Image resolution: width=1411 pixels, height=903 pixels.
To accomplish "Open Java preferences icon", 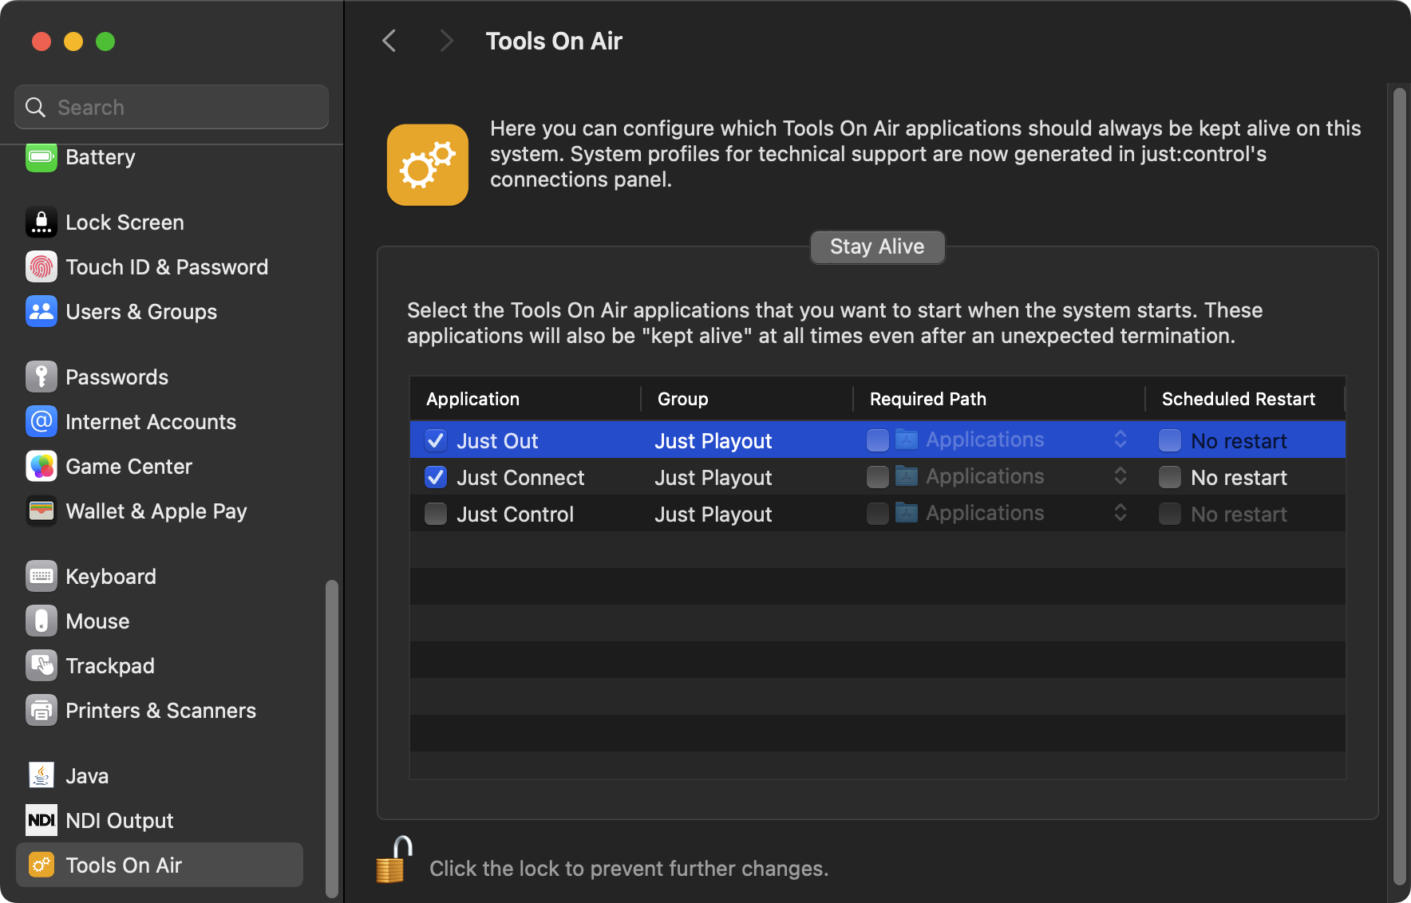I will pos(41,775).
